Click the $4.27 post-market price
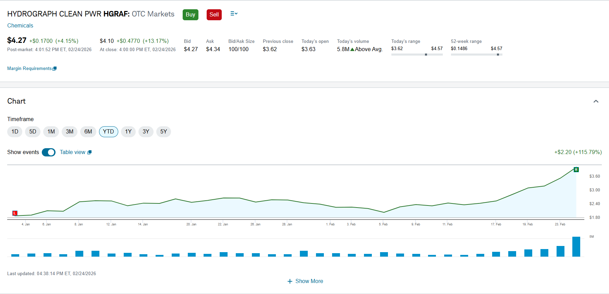This screenshot has height=294, width=609. pos(17,40)
